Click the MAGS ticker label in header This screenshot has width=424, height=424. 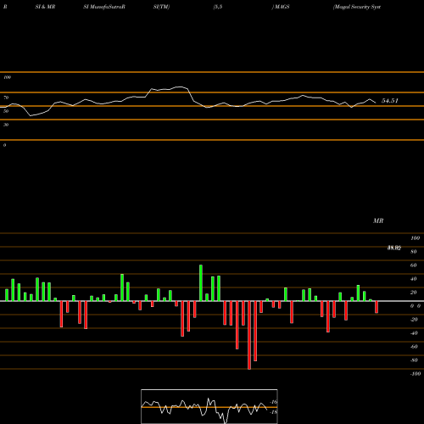click(x=282, y=7)
